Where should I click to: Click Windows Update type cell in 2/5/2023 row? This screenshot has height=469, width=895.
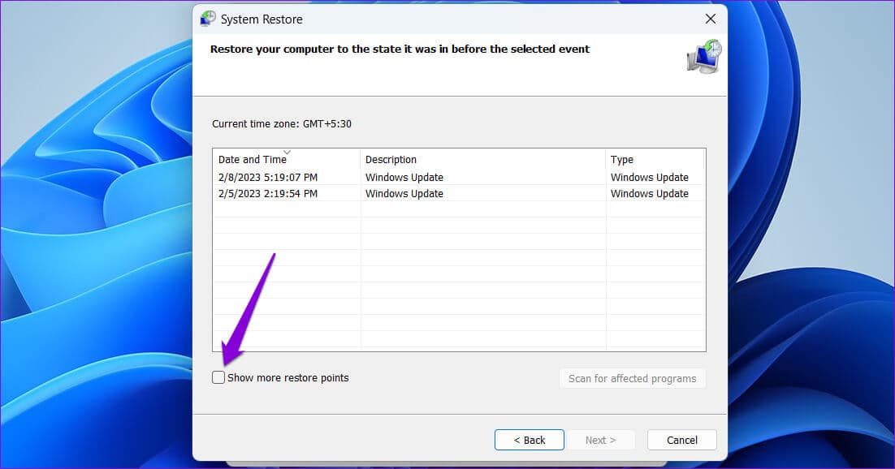(650, 193)
